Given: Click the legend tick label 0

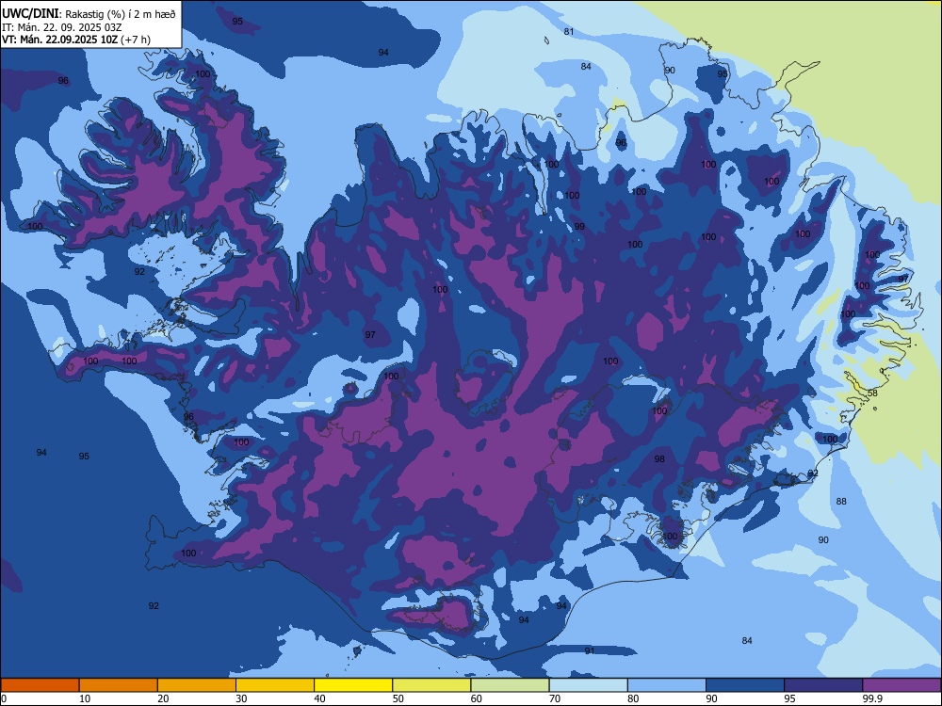Looking at the screenshot, I should coord(4,698).
